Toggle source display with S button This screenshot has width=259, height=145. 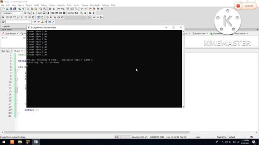pos(90,13)
